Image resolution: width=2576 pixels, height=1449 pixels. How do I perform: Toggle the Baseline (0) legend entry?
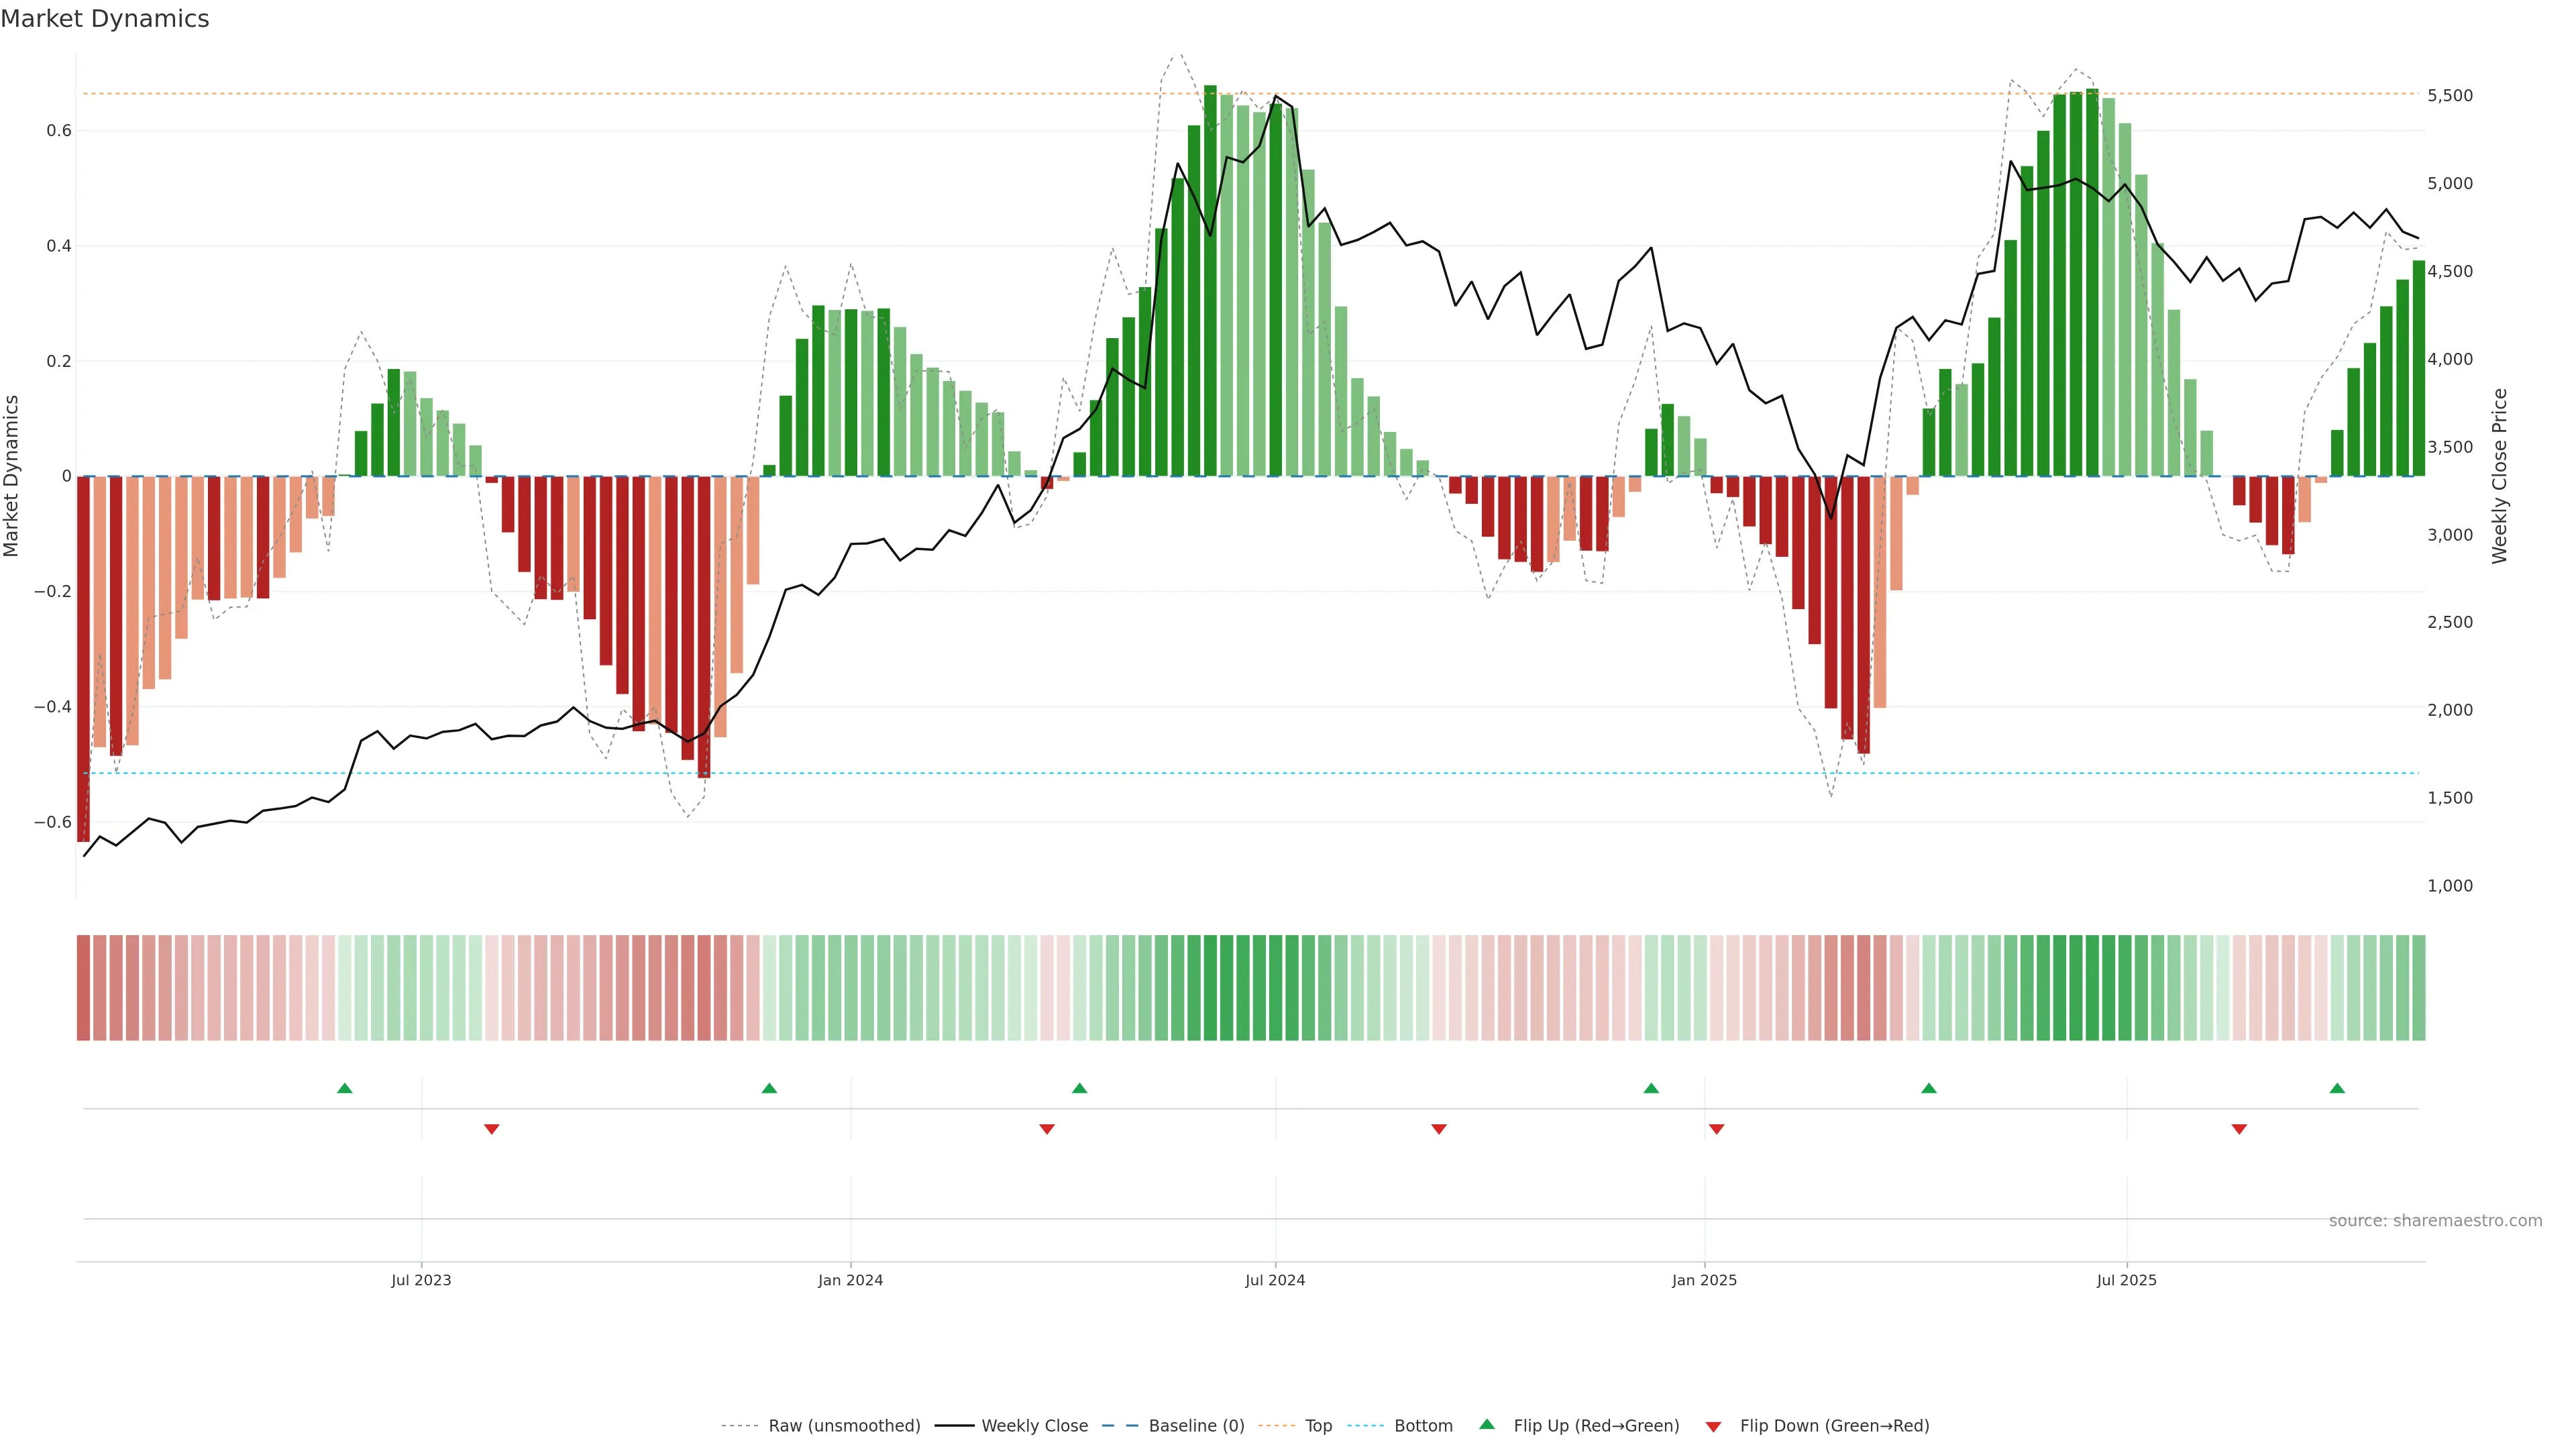(1196, 1426)
